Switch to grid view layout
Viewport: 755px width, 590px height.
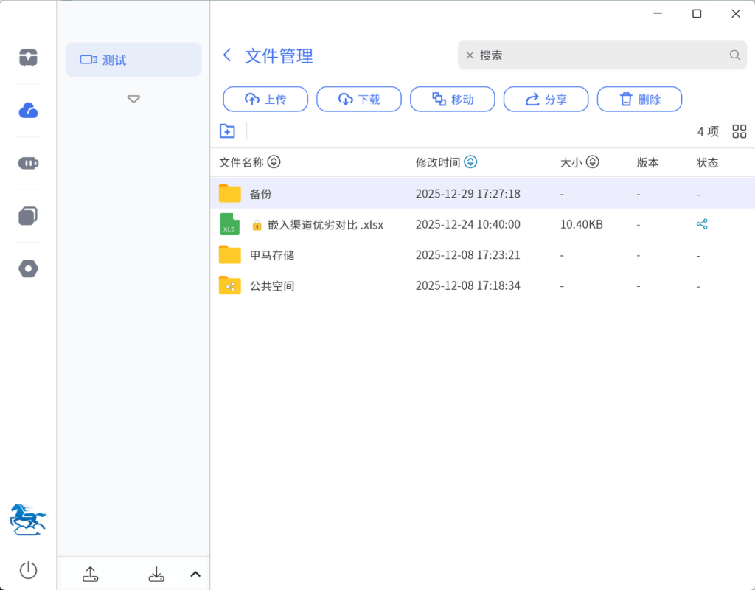coord(739,131)
